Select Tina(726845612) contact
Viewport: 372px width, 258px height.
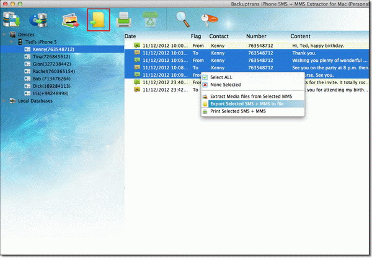pos(51,56)
